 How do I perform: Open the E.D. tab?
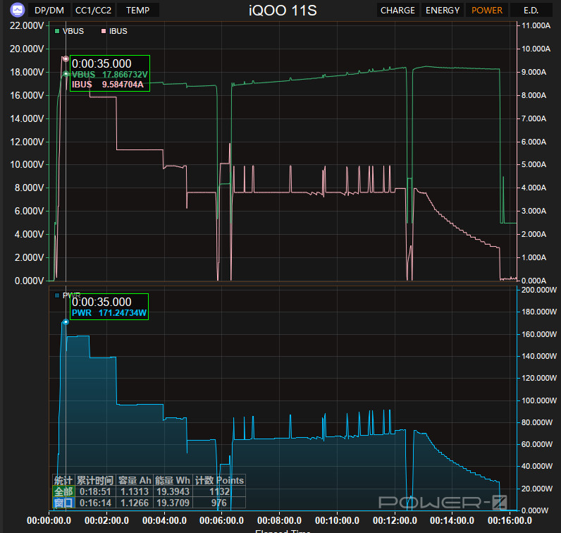[531, 11]
